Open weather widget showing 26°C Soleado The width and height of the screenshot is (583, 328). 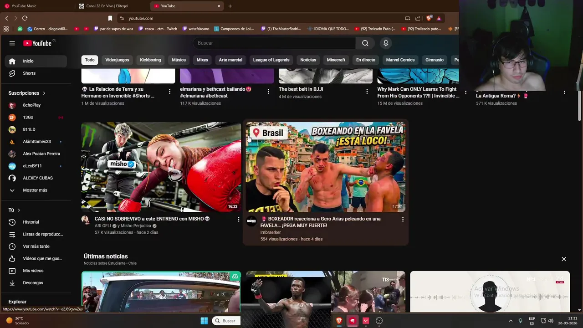click(17, 321)
